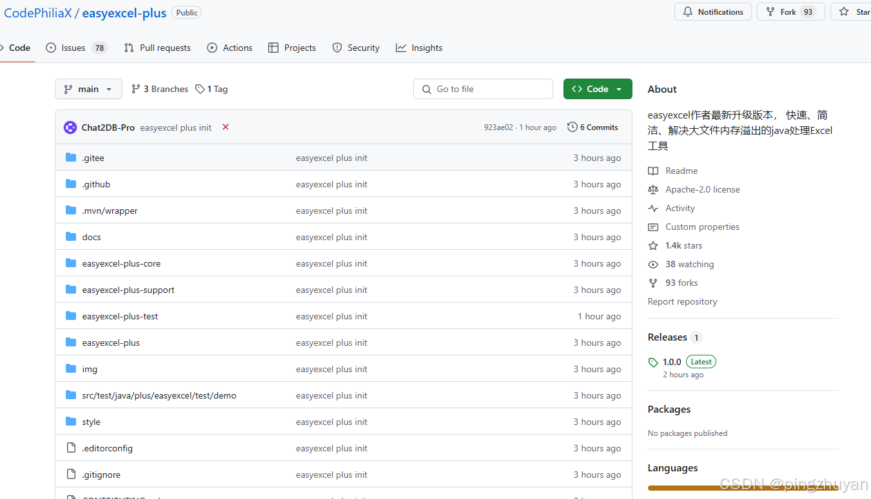View 6 Commits history

point(592,127)
